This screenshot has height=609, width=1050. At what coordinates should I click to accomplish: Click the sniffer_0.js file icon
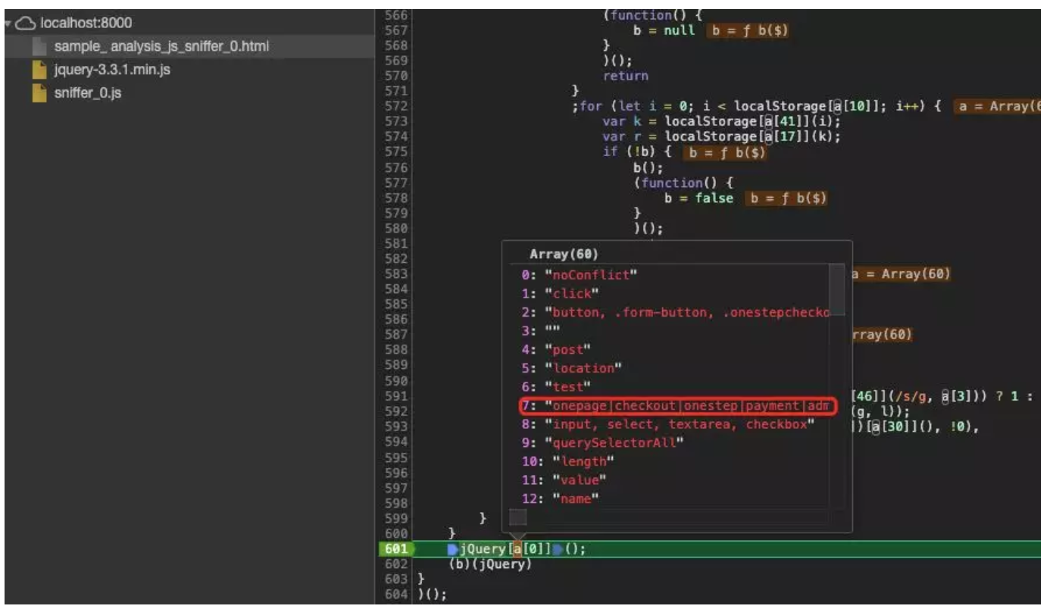pyautogui.click(x=40, y=94)
